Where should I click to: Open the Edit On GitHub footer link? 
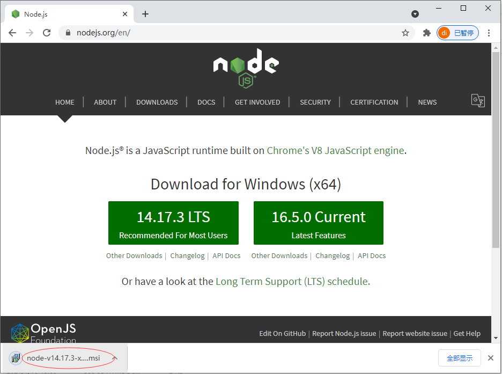coord(282,334)
